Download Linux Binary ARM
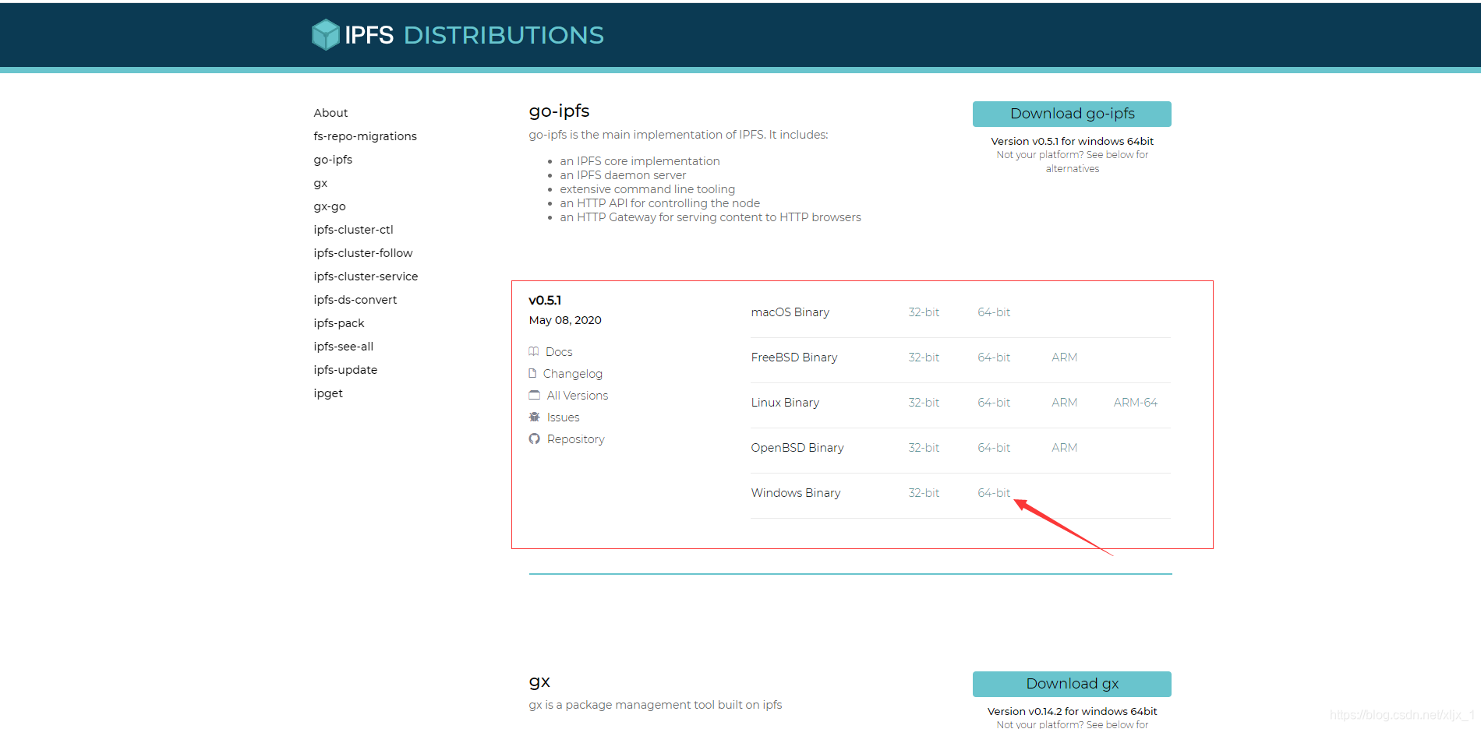The width and height of the screenshot is (1481, 729). 1065,403
